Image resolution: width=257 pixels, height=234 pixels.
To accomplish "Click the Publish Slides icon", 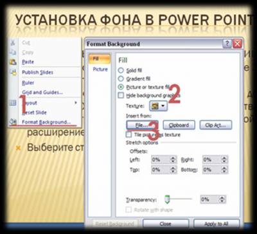I will pos(13,72).
